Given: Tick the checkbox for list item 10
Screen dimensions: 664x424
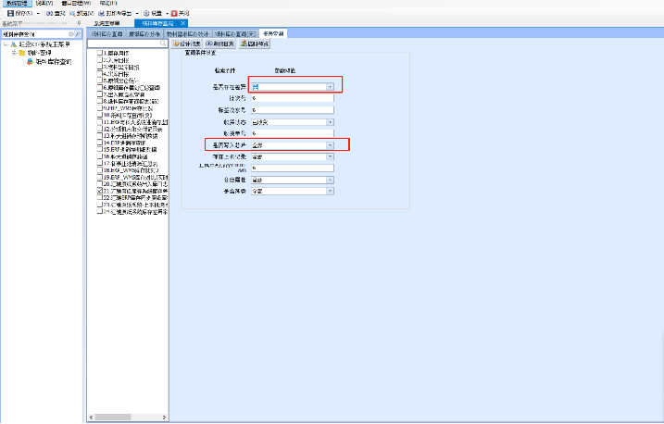Looking at the screenshot, I should [100, 115].
